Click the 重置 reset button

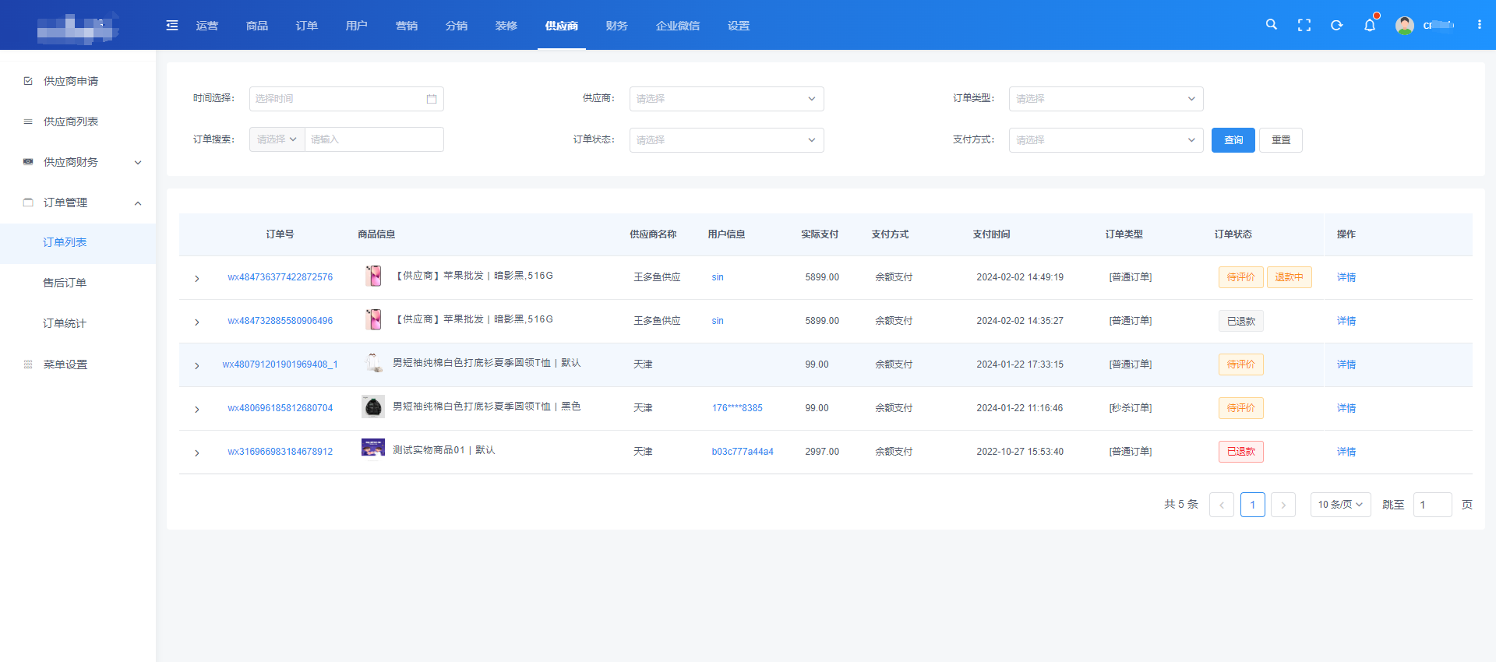[x=1281, y=140]
